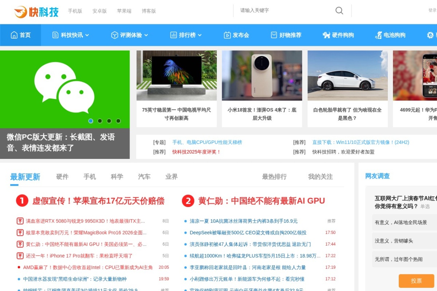Open the 博客版 link in header
The height and width of the screenshot is (291, 437).
(x=149, y=11)
